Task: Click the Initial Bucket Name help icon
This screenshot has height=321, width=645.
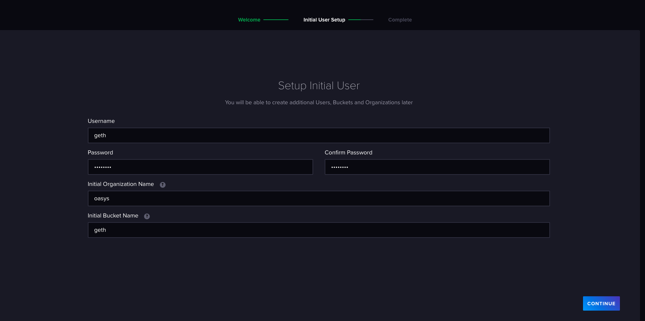Action: (x=147, y=216)
